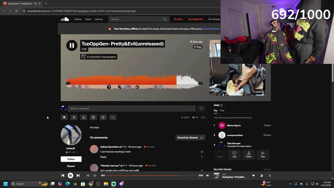
Task: Click the Fans info icon
Action: tap(221, 105)
